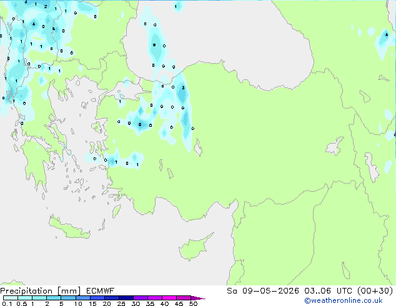Click the '2' value over the western Black Sea
The height and width of the screenshot is (306, 396).
tap(154, 45)
